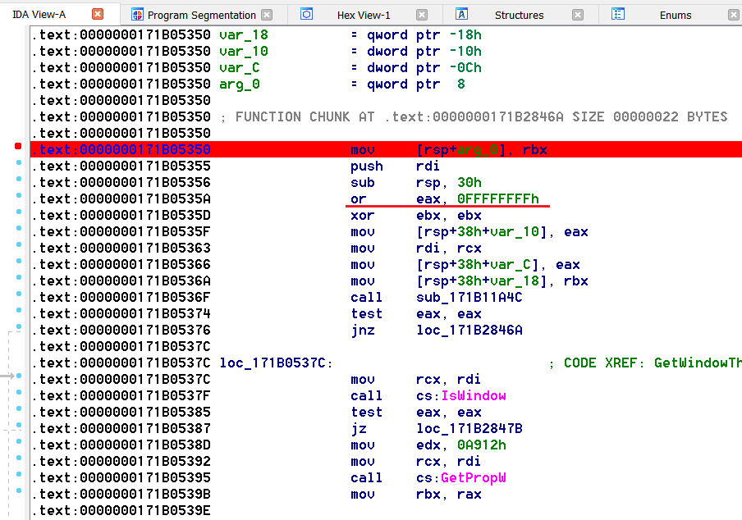Close the Hex View-1 tab

422,15
